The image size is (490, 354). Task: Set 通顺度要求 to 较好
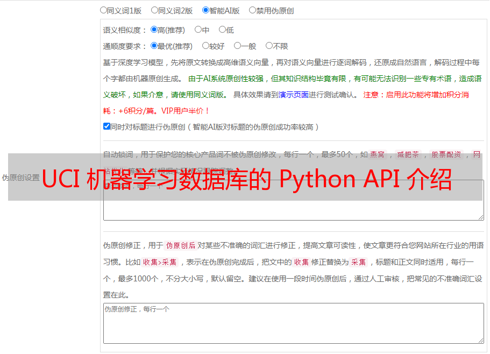[x=206, y=46]
